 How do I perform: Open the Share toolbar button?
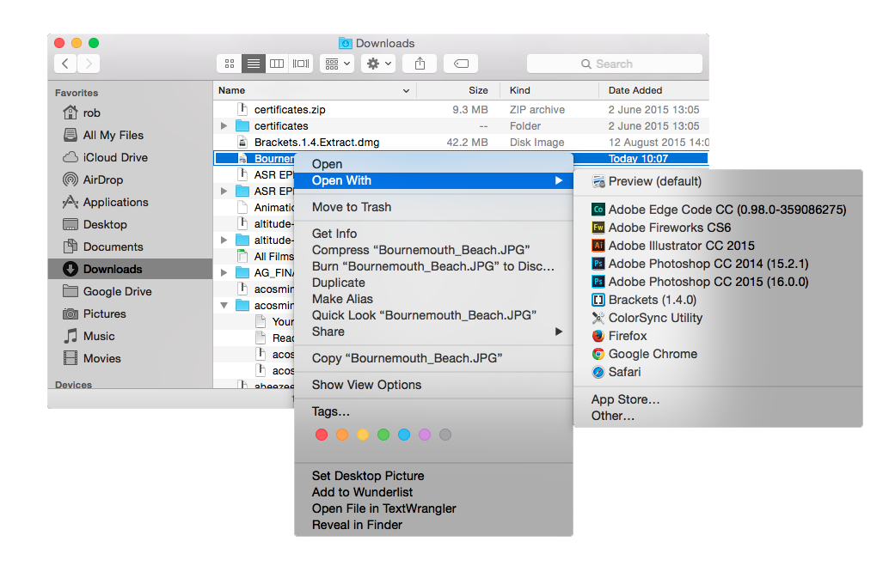420,64
